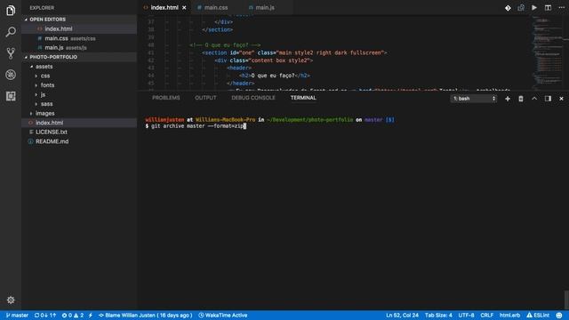Click the Ln 52, Col 24 position indicator
The height and width of the screenshot is (320, 569).
(x=402, y=316)
